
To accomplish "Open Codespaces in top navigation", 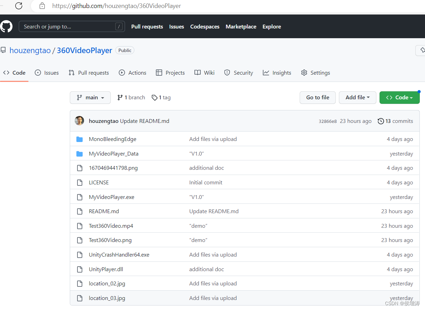I will 205,27.
